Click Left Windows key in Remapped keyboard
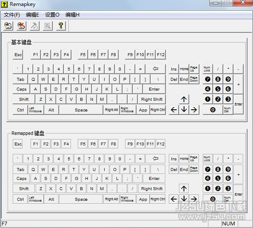 pyautogui.click(x=35, y=199)
